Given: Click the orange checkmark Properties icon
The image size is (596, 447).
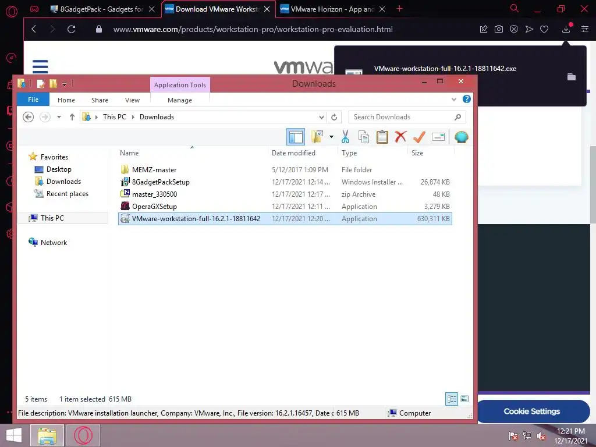Looking at the screenshot, I should 419,137.
